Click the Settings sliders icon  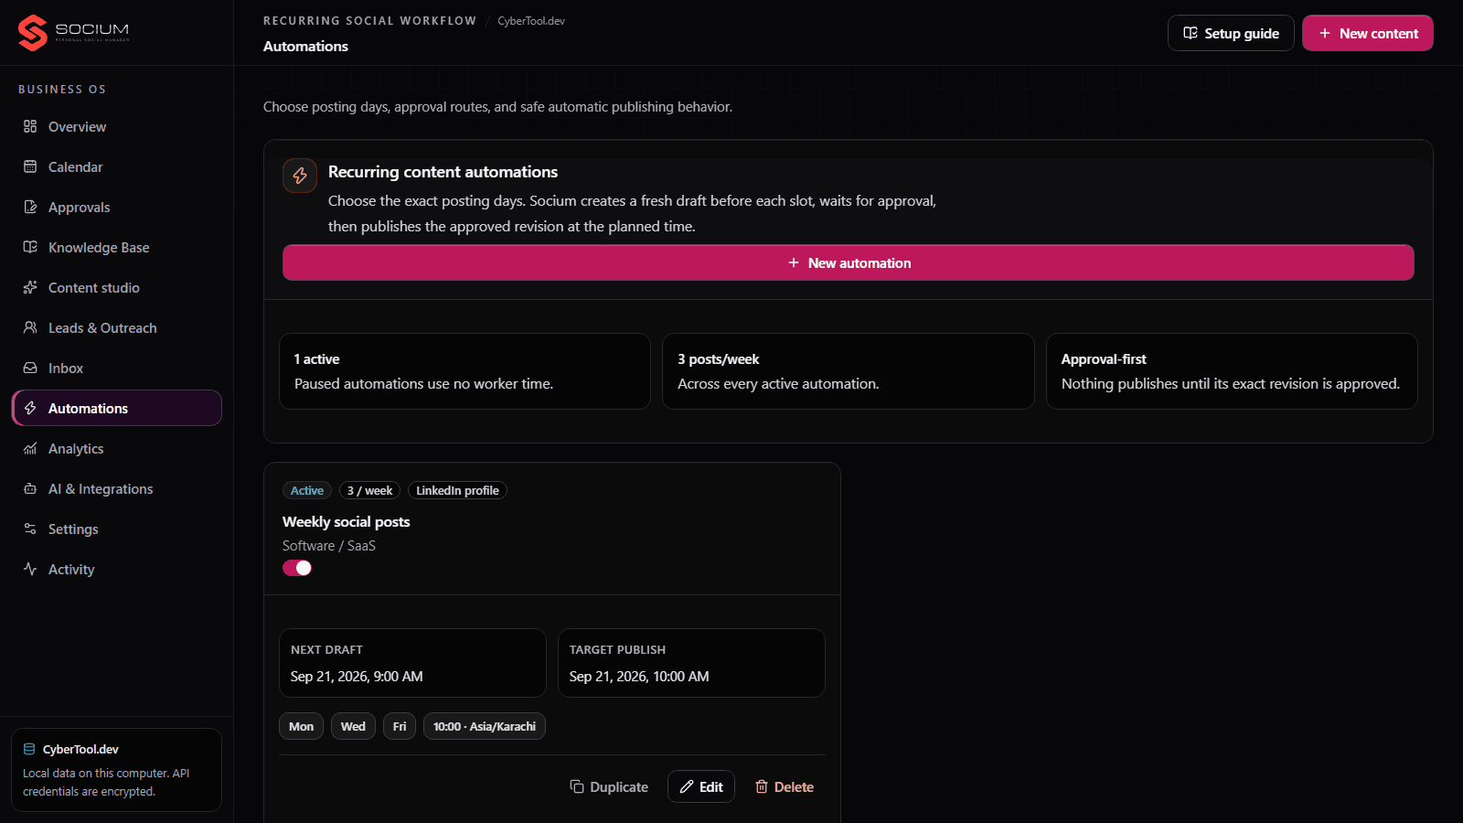pyautogui.click(x=30, y=529)
